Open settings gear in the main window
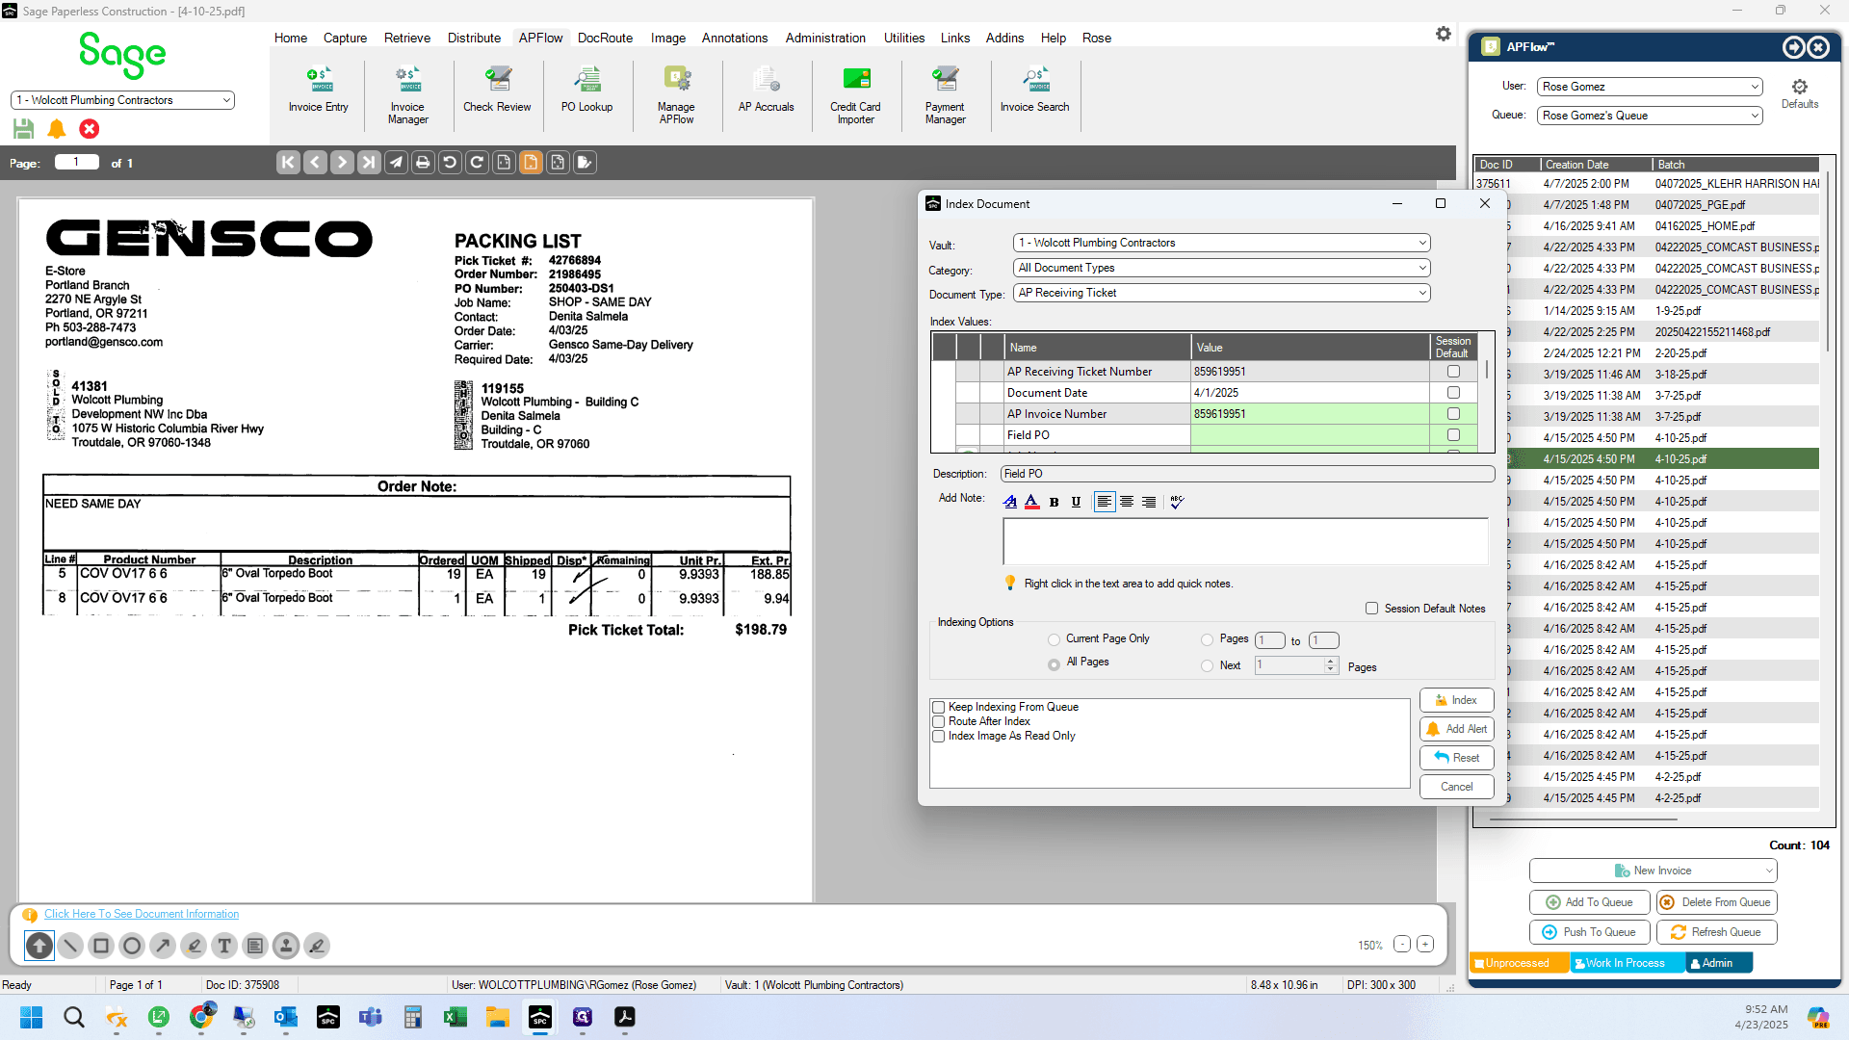 [1443, 34]
